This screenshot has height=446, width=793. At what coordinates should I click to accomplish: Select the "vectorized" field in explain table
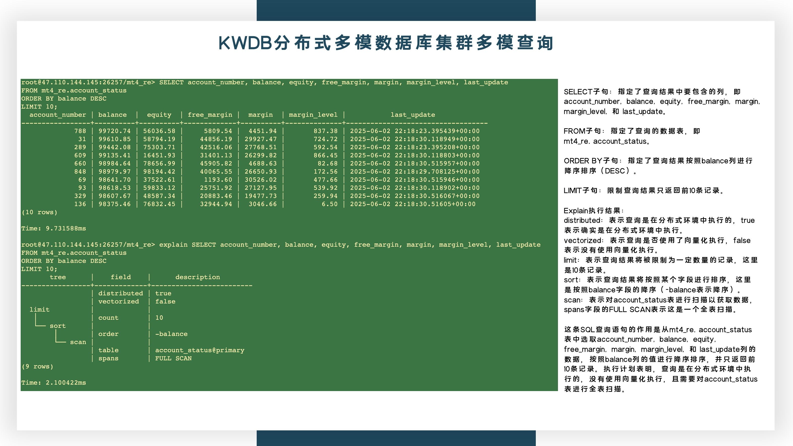point(118,302)
